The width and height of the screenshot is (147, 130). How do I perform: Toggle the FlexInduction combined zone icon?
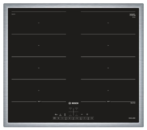65,115
